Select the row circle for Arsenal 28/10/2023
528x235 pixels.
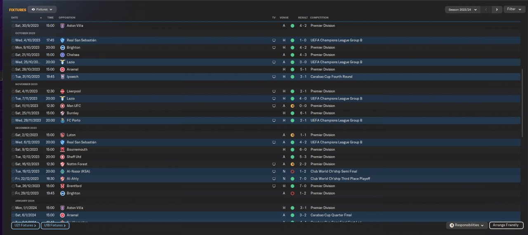(x=13, y=69)
